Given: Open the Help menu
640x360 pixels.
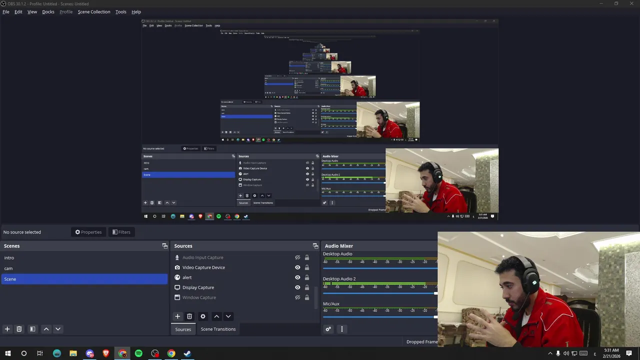Looking at the screenshot, I should coord(136,12).
